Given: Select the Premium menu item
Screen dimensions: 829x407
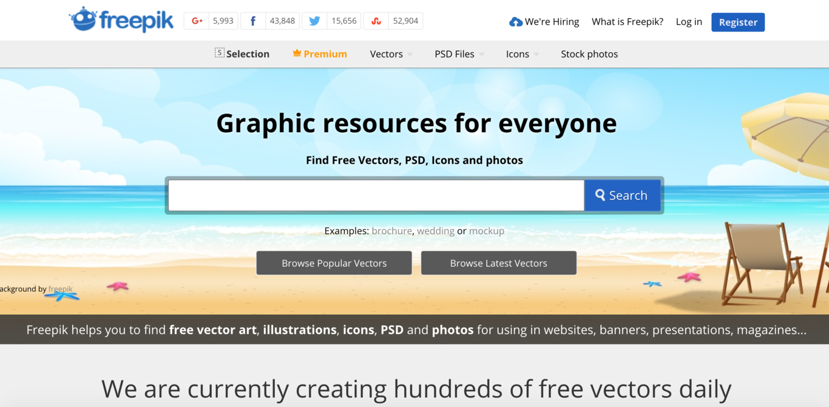Looking at the screenshot, I should point(324,53).
